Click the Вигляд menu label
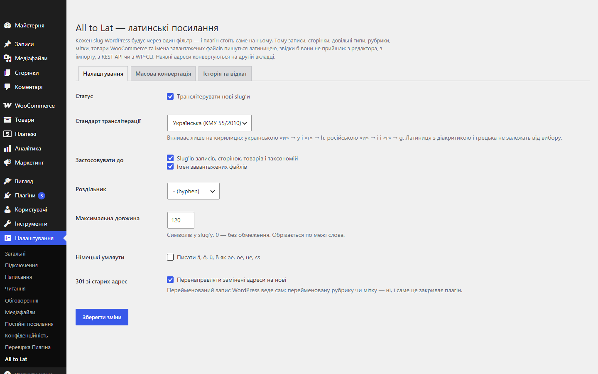This screenshot has height=374, width=598. click(24, 181)
